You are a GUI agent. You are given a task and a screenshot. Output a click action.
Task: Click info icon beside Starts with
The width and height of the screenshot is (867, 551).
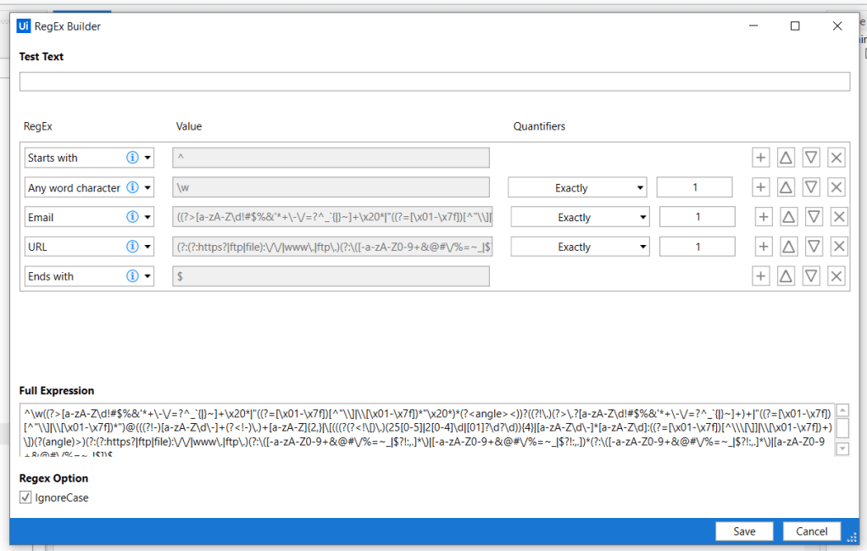click(132, 158)
